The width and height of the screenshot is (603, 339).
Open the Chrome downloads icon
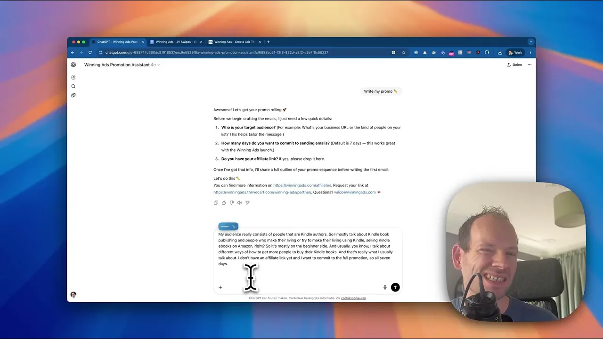point(500,53)
